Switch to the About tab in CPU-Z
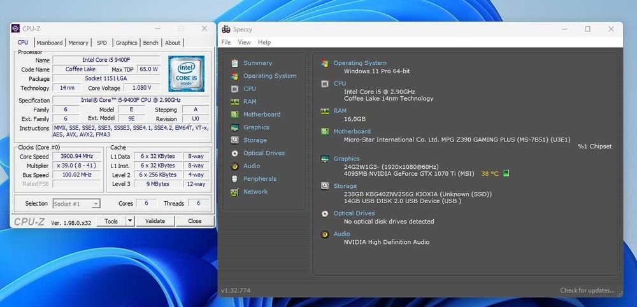The height and width of the screenshot is (307, 637). click(x=172, y=43)
